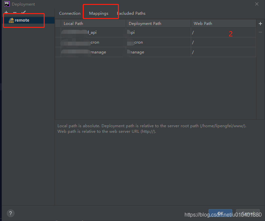Image resolution: width=265 pixels, height=221 pixels.
Task: Cancel the Deployment dialog
Action: [x=248, y=213]
